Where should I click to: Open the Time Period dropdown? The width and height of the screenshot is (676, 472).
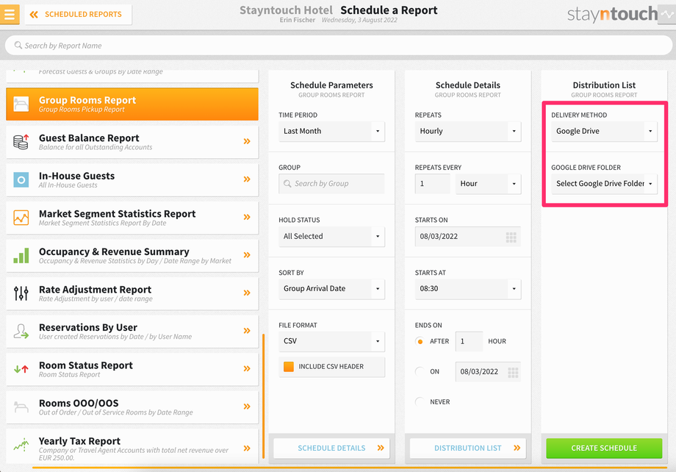coord(331,131)
